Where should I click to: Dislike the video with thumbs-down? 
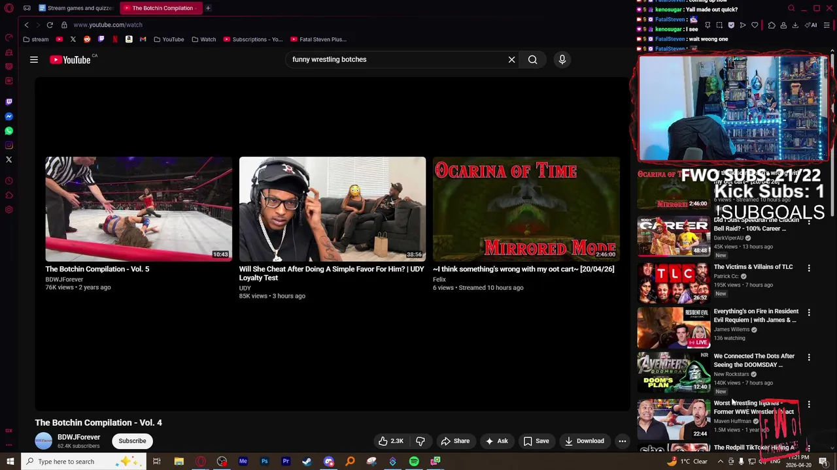point(420,441)
